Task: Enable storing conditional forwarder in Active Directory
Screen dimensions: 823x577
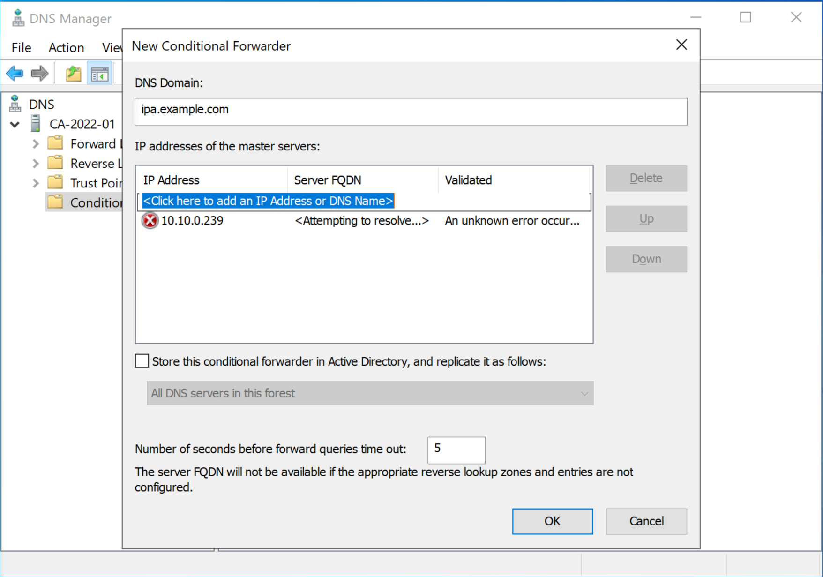Action: [x=142, y=361]
